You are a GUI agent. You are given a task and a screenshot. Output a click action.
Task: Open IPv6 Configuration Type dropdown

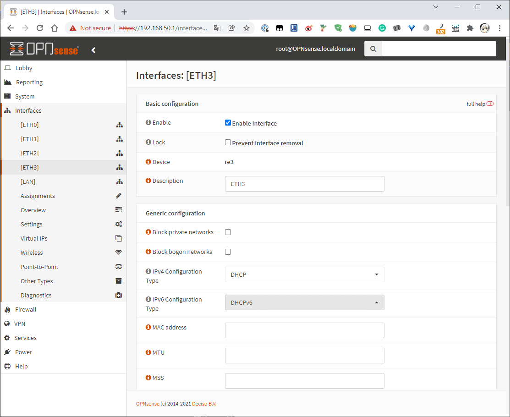pyautogui.click(x=304, y=302)
